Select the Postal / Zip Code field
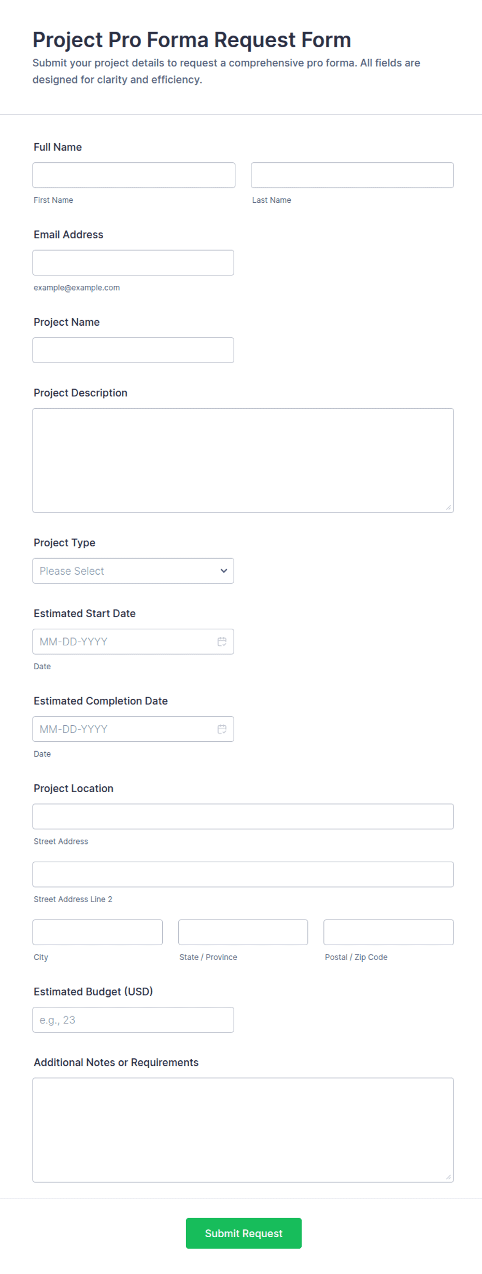 point(389,932)
